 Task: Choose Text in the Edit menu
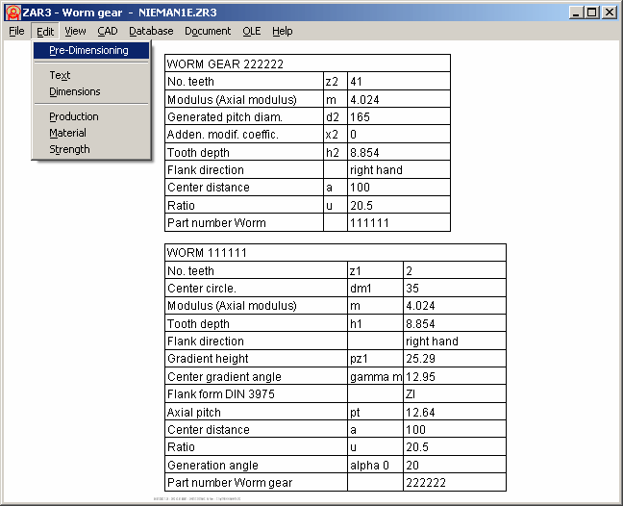tap(60, 75)
